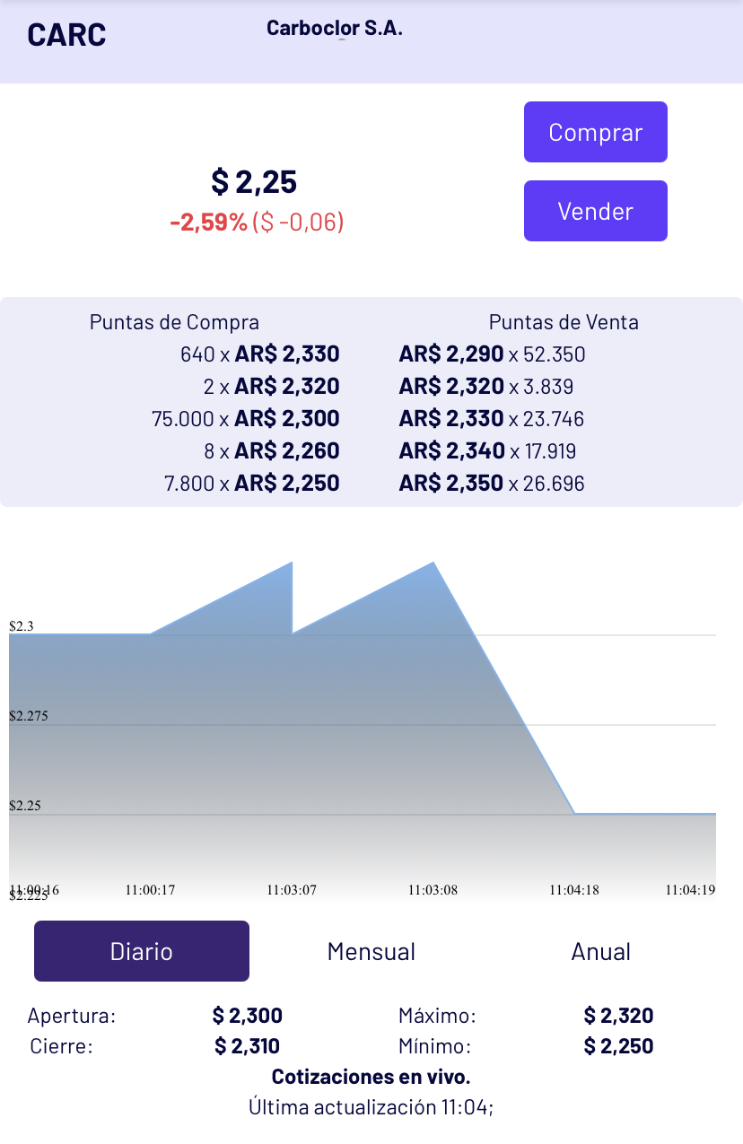The width and height of the screenshot is (743, 1144).
Task: Click the Carboclor S.A. company name
Action: click(335, 28)
